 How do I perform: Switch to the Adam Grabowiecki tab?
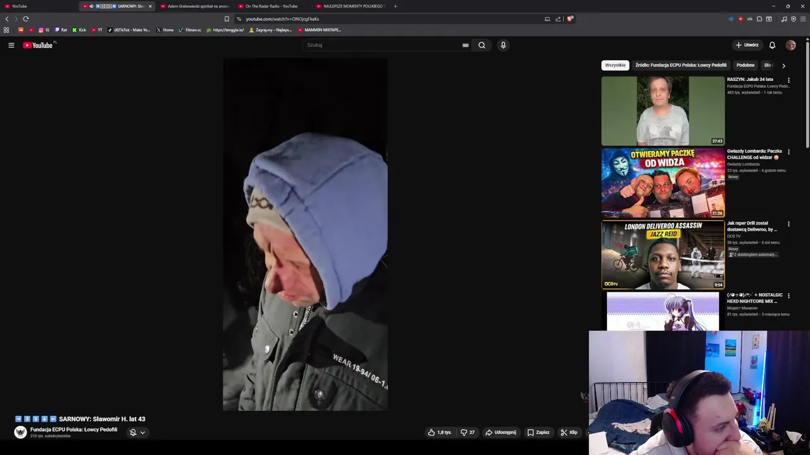coord(195,6)
